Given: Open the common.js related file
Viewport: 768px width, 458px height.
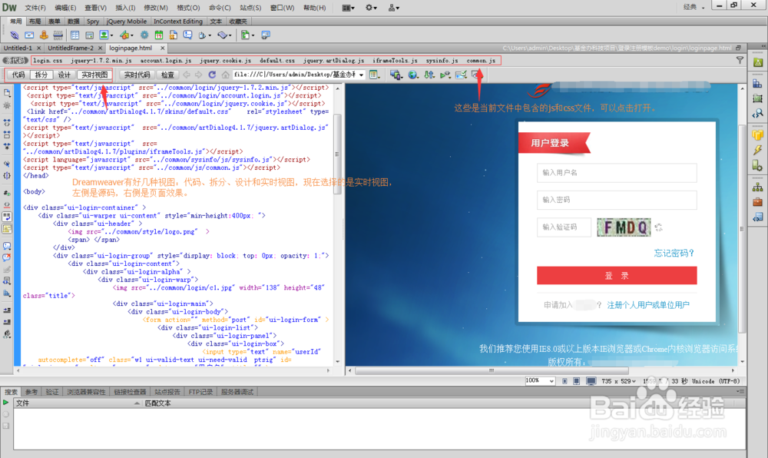Looking at the screenshot, I should (481, 60).
